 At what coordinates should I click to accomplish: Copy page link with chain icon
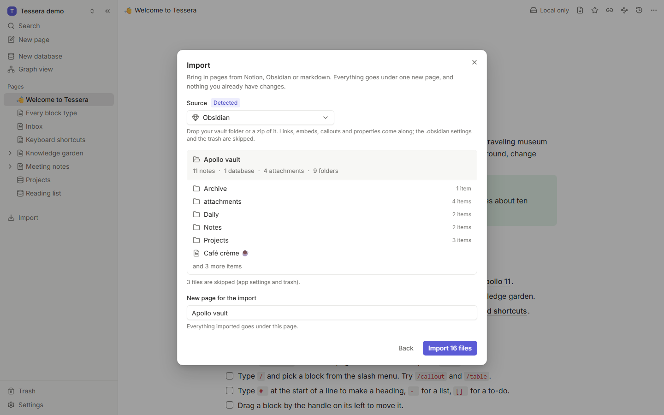pos(610,10)
